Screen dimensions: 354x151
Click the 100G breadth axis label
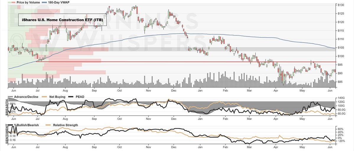(341, 106)
